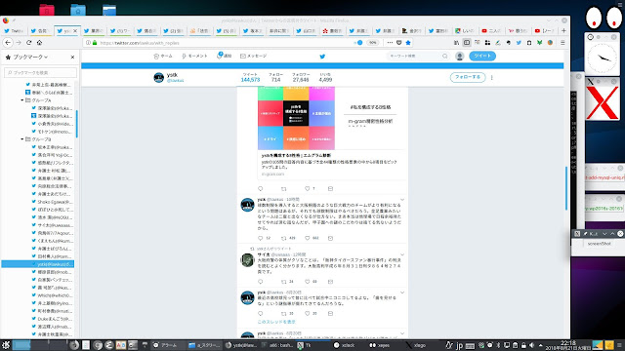Open the m-gram.com link card title
This screenshot has width=625, height=351.
tap(296, 156)
